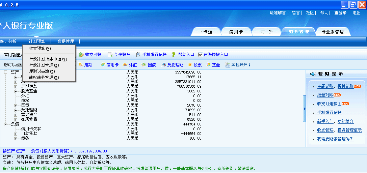
Task: Expand the 自助贷款 tree node
Action: [16, 134]
